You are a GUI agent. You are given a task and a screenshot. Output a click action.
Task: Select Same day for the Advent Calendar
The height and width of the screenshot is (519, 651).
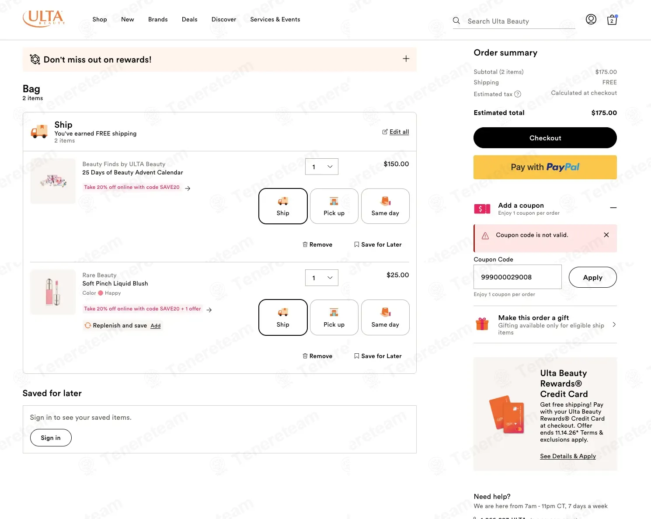(385, 206)
